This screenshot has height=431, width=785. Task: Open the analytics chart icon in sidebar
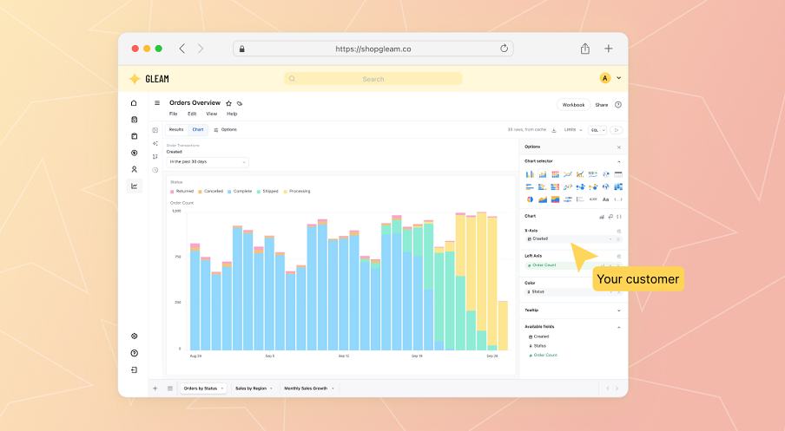[135, 186]
